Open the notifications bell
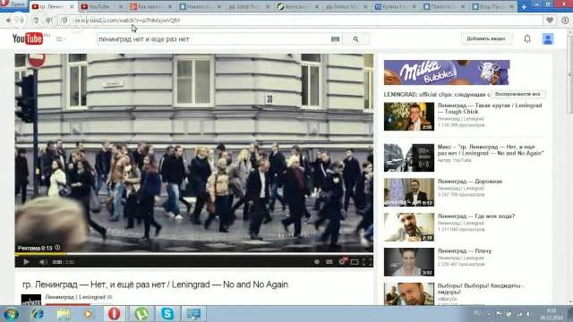 pos(527,38)
